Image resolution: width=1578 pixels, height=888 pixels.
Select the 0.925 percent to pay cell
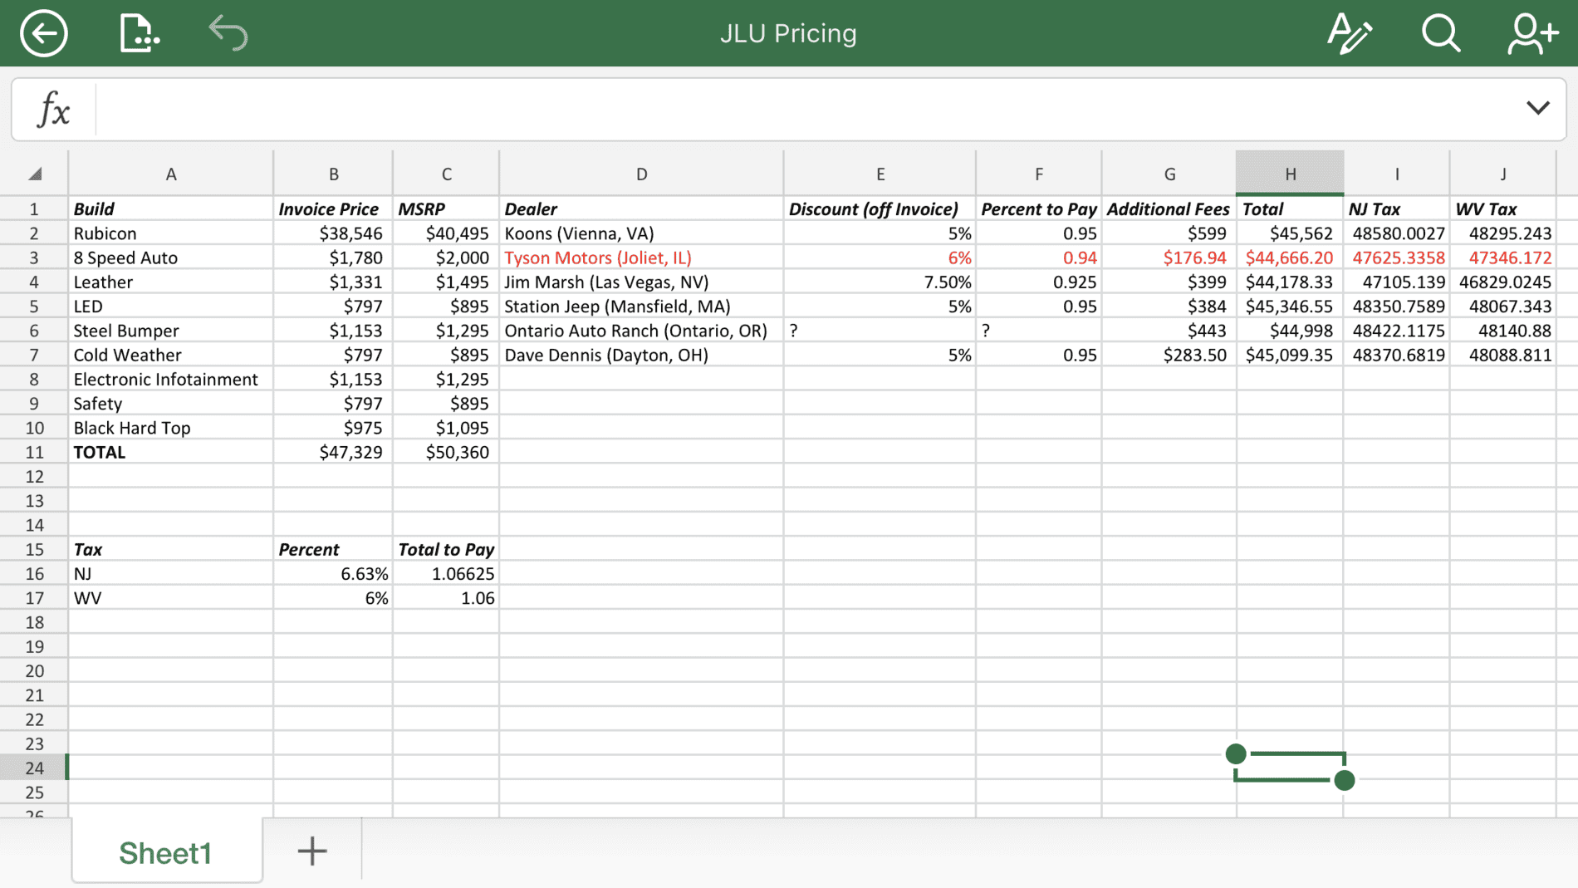coord(1039,282)
